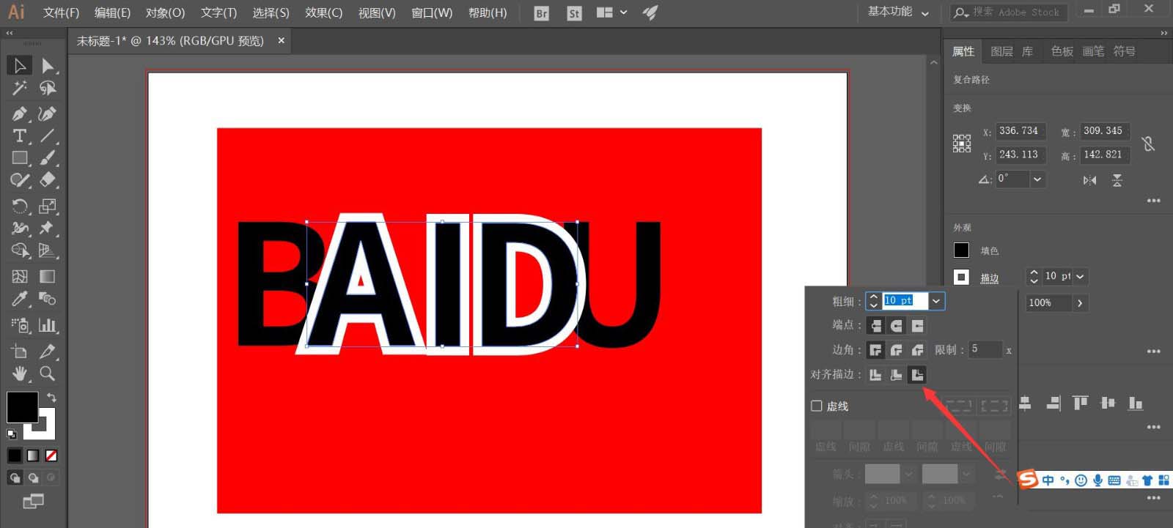Select the Eyedropper tool
The width and height of the screenshot is (1173, 528).
[20, 299]
